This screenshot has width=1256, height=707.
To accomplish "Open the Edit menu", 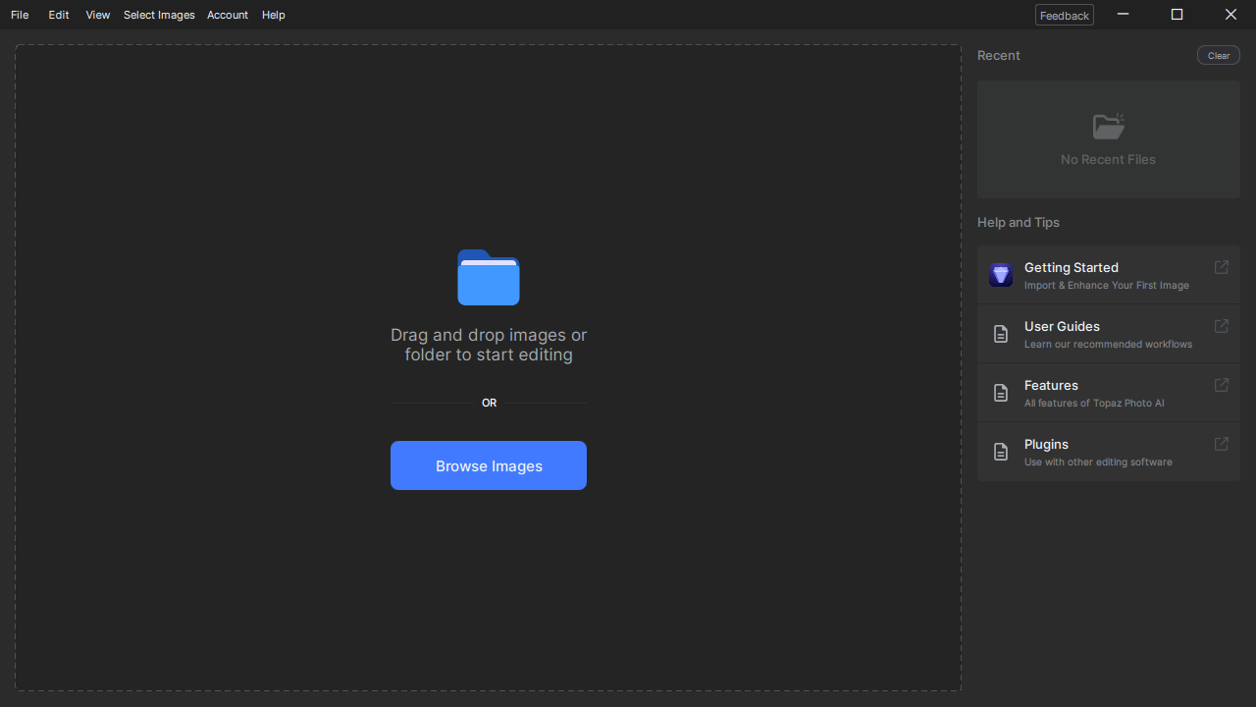I will tap(58, 15).
